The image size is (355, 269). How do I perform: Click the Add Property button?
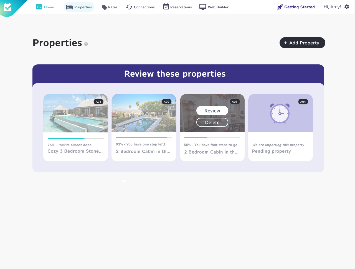302,43
